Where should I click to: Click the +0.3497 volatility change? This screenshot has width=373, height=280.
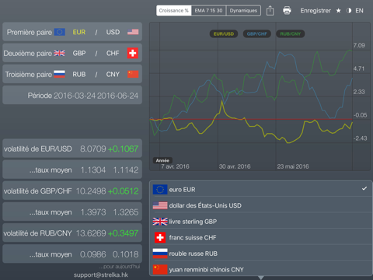pos(123,233)
